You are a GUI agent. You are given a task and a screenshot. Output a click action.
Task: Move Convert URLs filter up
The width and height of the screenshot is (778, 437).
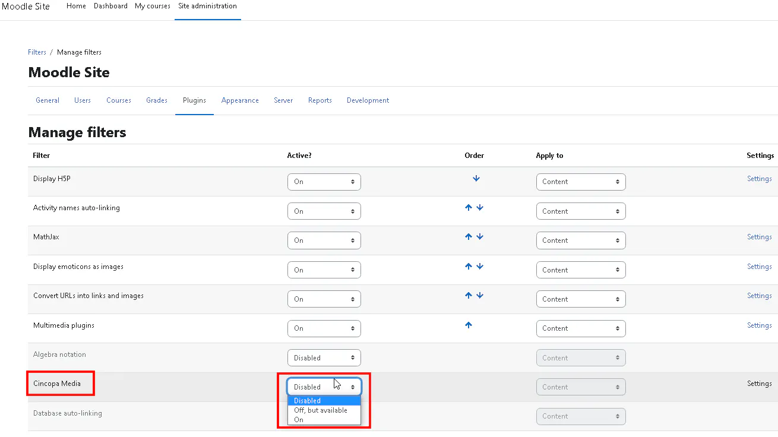click(x=469, y=296)
